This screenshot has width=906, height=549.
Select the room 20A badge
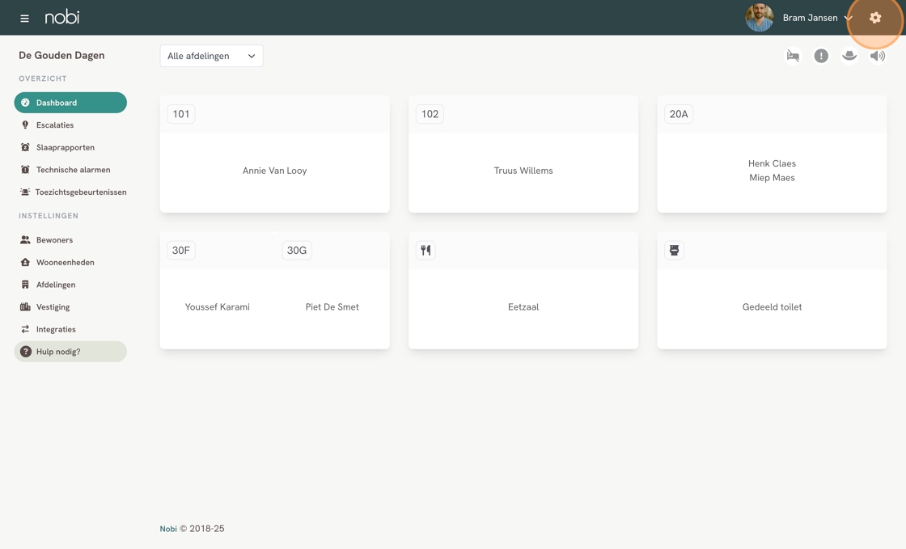pyautogui.click(x=679, y=114)
